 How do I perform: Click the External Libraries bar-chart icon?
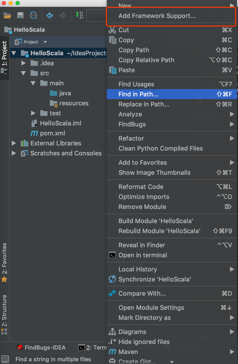(x=25, y=143)
